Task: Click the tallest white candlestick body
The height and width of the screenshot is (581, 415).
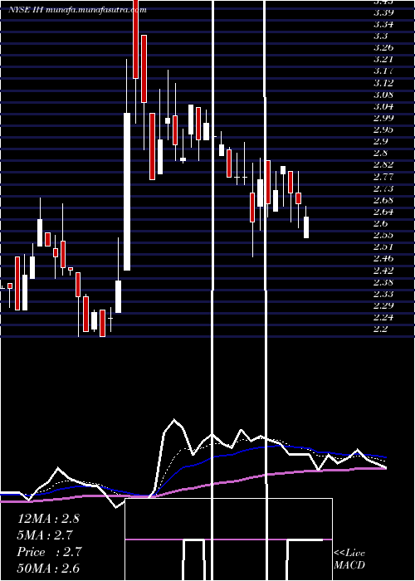Action: tap(127, 192)
